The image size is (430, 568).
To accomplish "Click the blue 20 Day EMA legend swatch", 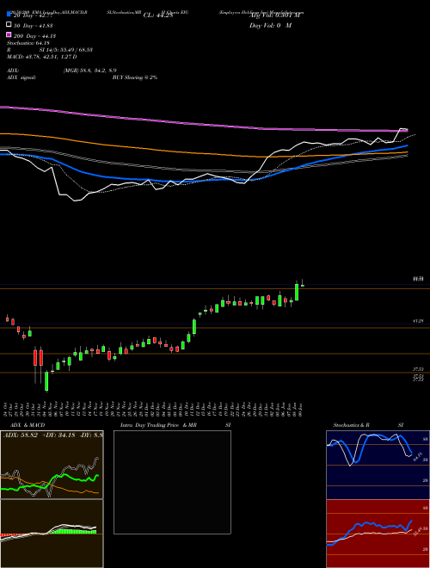I will pyautogui.click(x=9, y=14).
